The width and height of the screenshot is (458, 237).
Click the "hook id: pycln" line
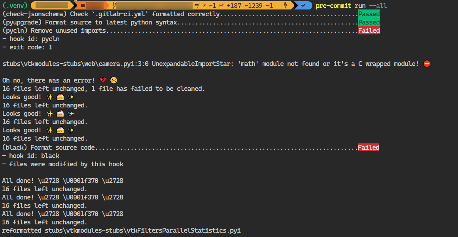tap(31, 39)
